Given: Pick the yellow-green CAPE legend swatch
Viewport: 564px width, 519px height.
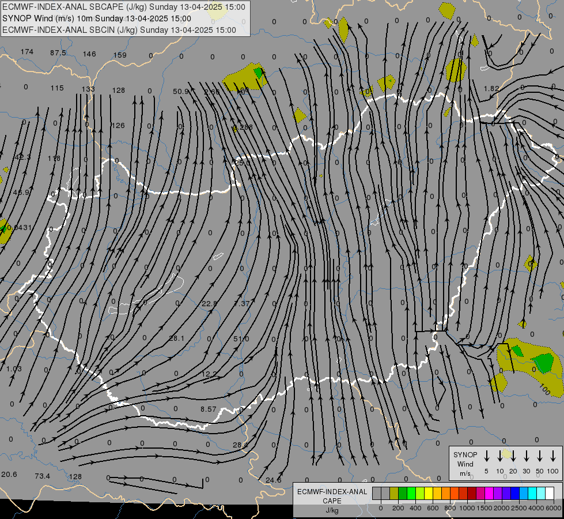Looking at the screenshot, I should coord(420,494).
